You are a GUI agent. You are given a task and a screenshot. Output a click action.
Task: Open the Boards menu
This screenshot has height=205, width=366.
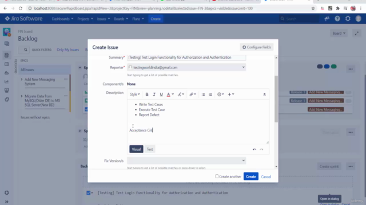pos(121,19)
